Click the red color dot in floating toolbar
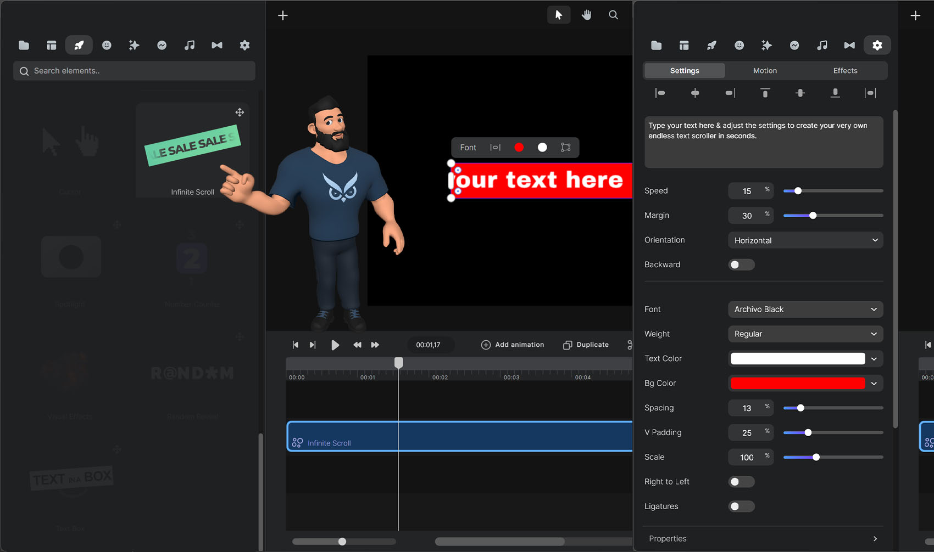 point(519,148)
